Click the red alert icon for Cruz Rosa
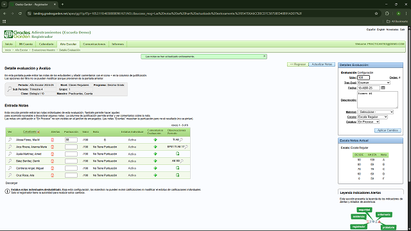 click(x=53, y=175)
